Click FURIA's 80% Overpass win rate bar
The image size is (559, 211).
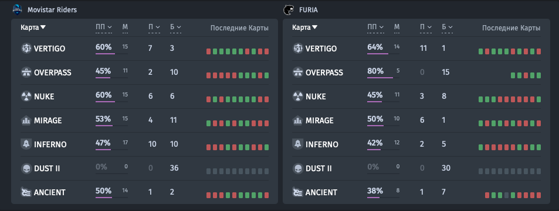pos(383,77)
